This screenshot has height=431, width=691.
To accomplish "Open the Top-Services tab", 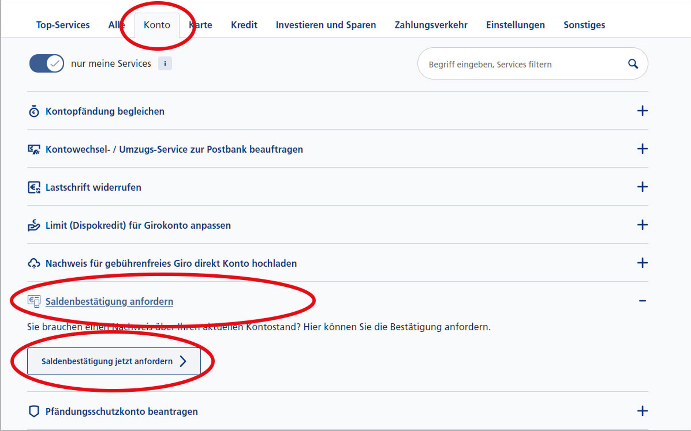I will [x=63, y=25].
